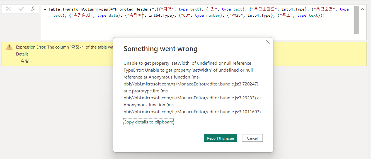Click the TypeError message in dialog
371x159 pixels.
(x=192, y=91)
